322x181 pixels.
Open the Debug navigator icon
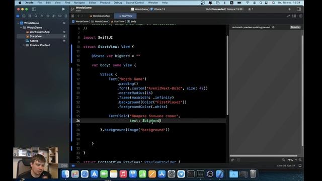54,16
